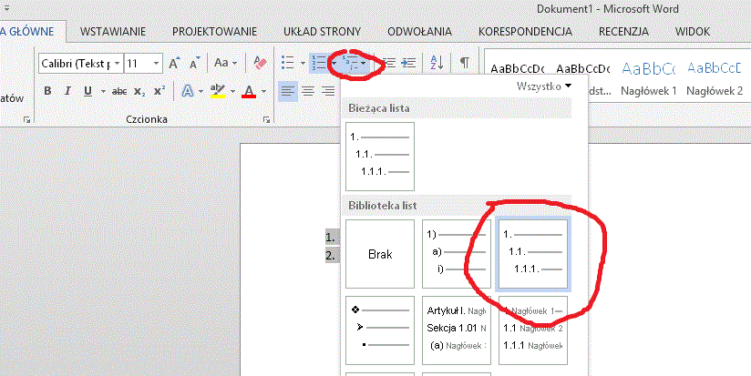
Task: Switch to the WSTAWIANIE ribbon tab
Action: 113,32
